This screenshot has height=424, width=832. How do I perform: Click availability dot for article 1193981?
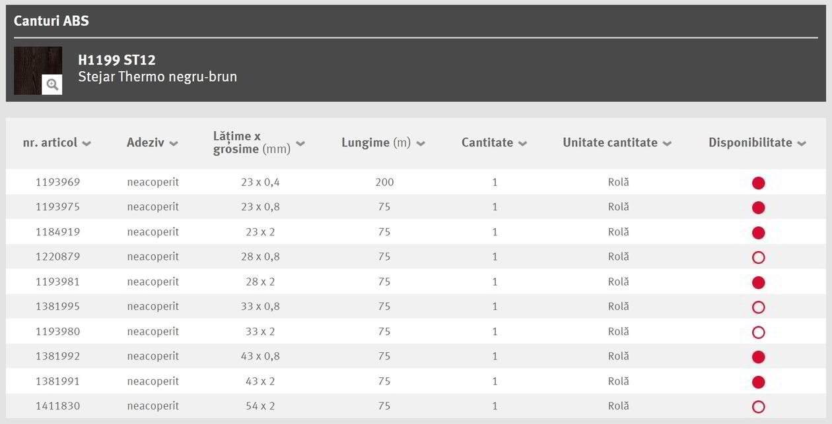[x=758, y=282]
